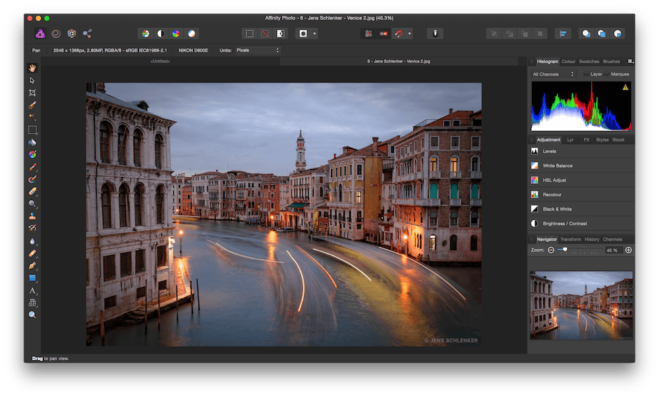Viewport: 659px width, 397px height.
Task: Add a Levels adjustment
Action: [x=581, y=151]
